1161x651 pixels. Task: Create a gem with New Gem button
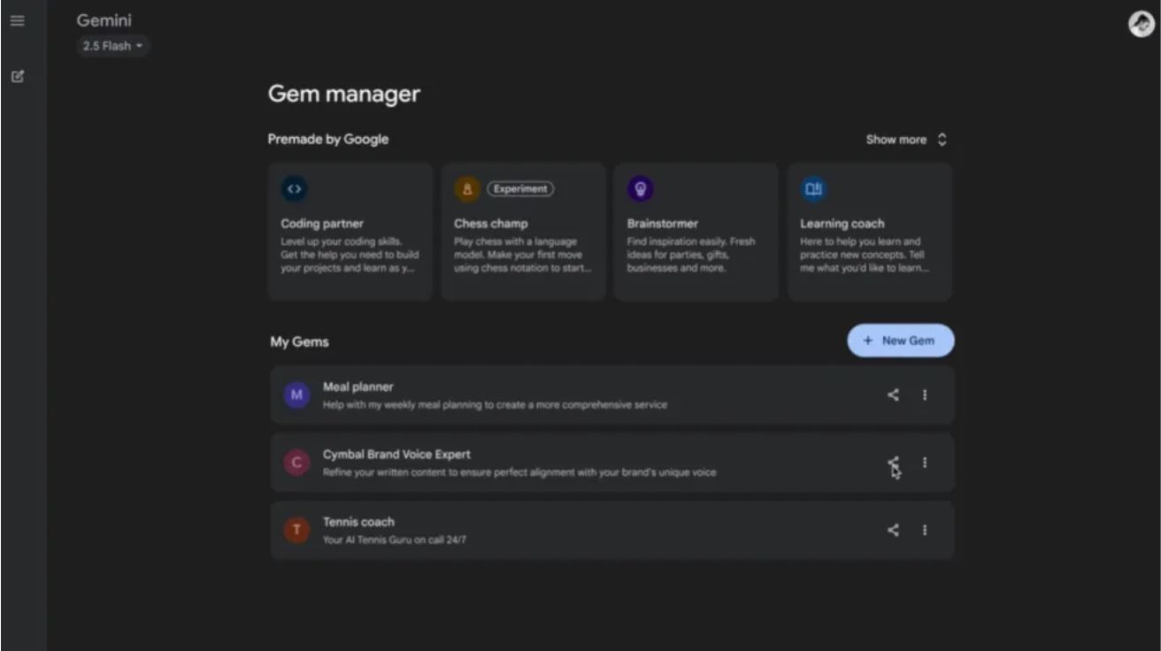coord(901,341)
